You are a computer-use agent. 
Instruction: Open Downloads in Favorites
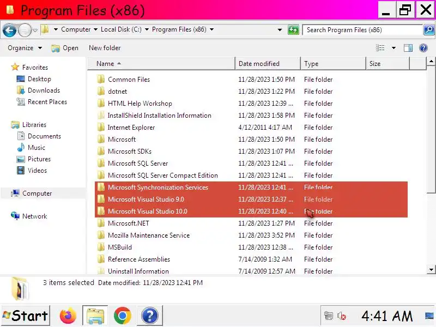point(44,90)
